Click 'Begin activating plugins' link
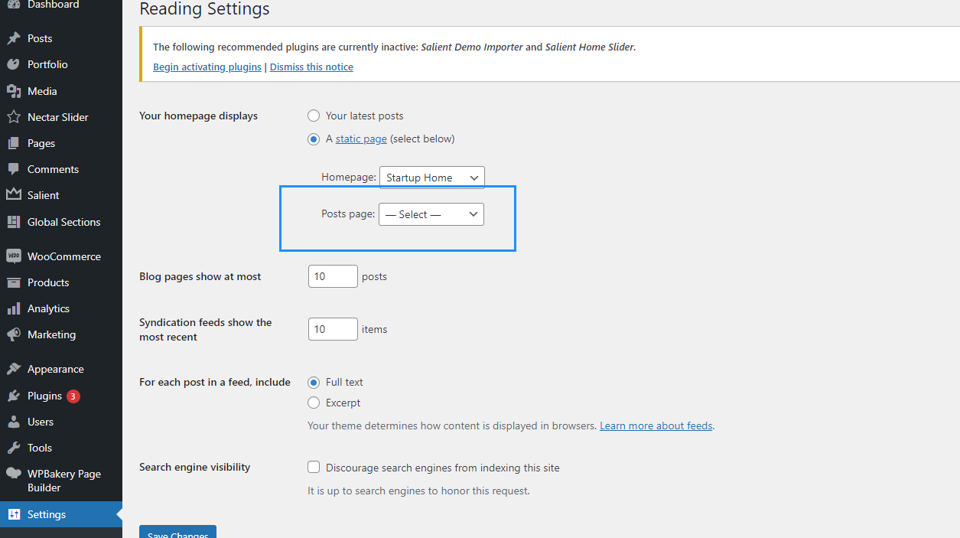Image resolution: width=960 pixels, height=538 pixels. point(207,67)
